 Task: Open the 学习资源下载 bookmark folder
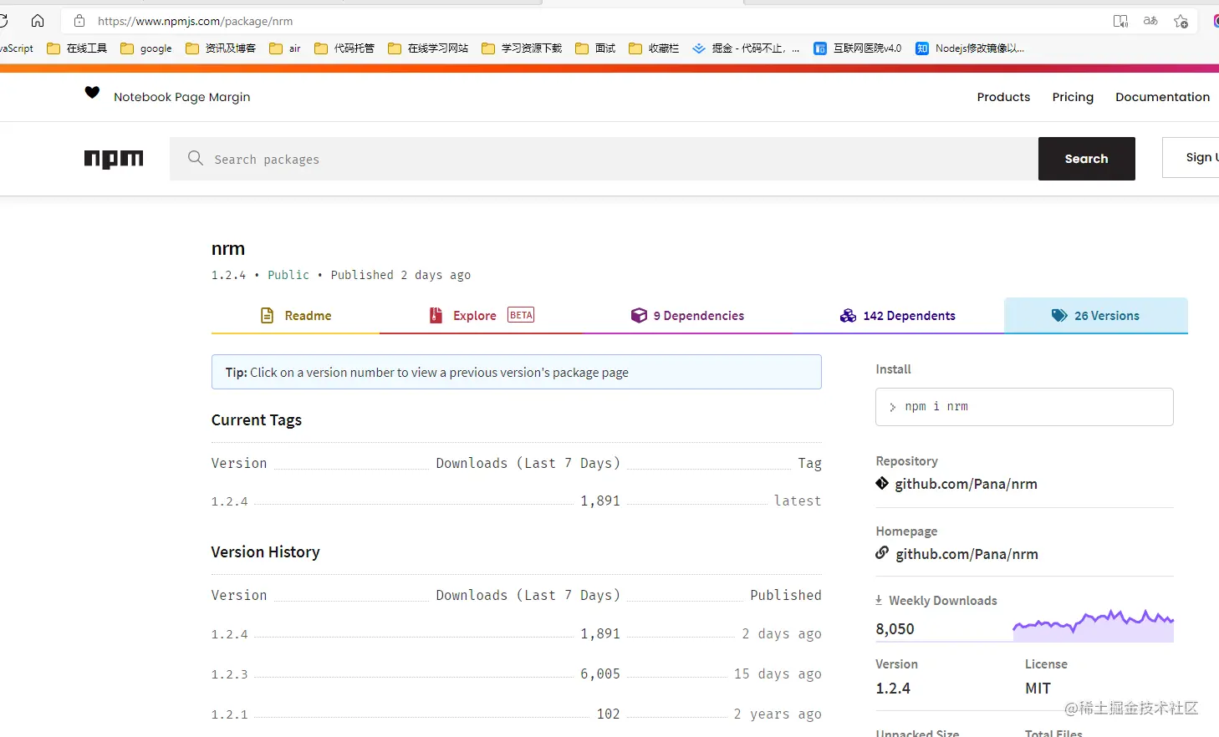click(x=522, y=48)
